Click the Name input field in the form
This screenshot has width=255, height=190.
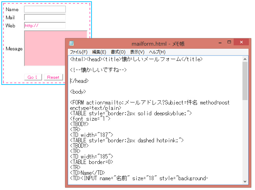[x=45, y=9]
